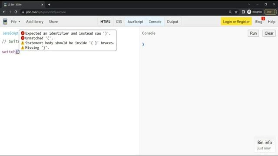Open the Blog link
The width and height of the screenshot is (278, 156).
[258, 22]
